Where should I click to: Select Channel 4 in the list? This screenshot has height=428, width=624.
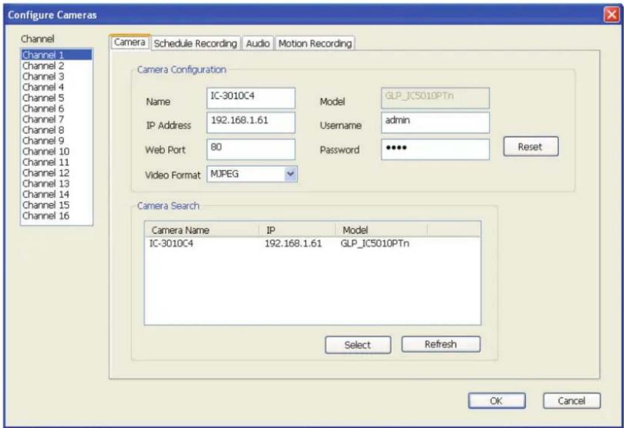(57, 87)
